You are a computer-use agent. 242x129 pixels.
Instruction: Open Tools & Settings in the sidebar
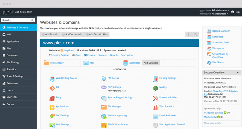[x=18, y=76]
